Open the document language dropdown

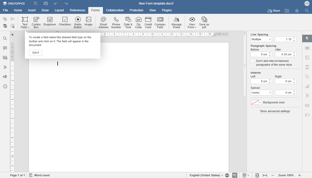206,175
